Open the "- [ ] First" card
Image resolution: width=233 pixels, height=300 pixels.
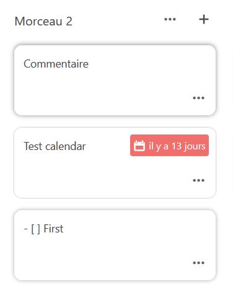pyautogui.click(x=115, y=245)
